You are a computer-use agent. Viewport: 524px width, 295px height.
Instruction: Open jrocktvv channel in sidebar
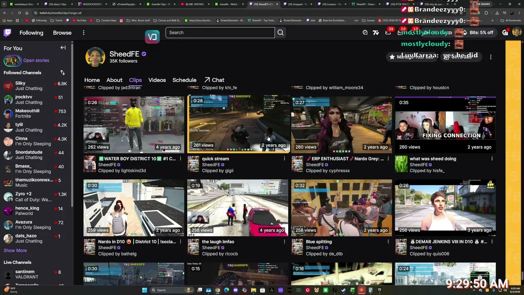pyautogui.click(x=37, y=100)
